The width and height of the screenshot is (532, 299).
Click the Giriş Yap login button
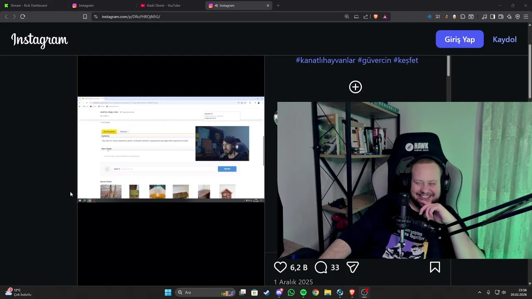click(x=460, y=39)
